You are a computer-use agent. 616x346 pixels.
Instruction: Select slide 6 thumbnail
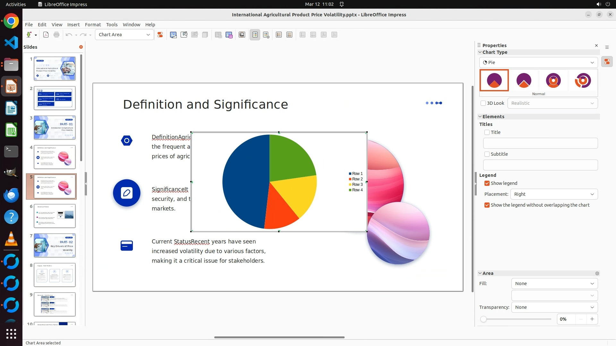[55, 216]
